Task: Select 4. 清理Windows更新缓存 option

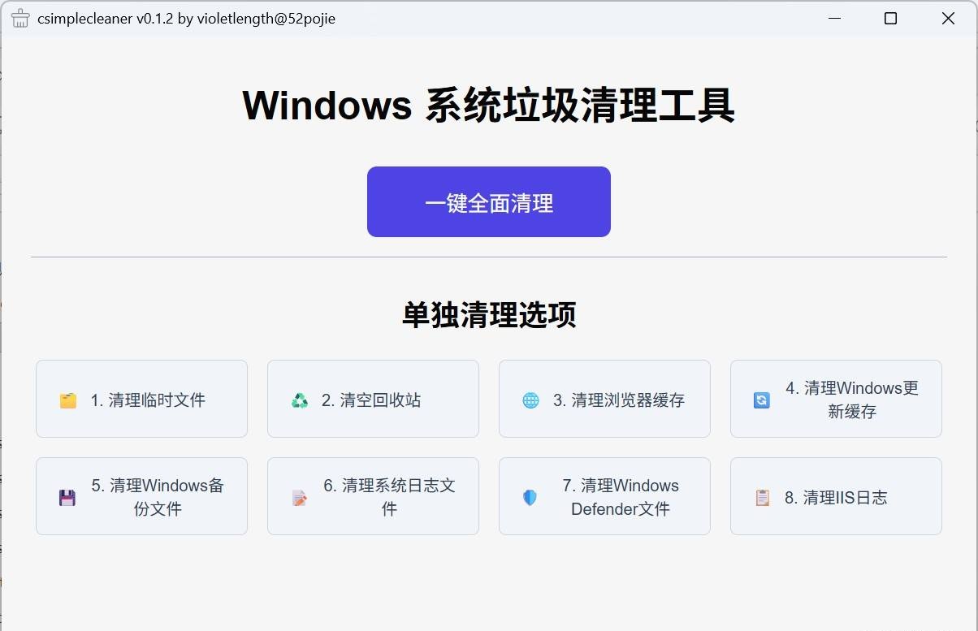Action: point(836,399)
